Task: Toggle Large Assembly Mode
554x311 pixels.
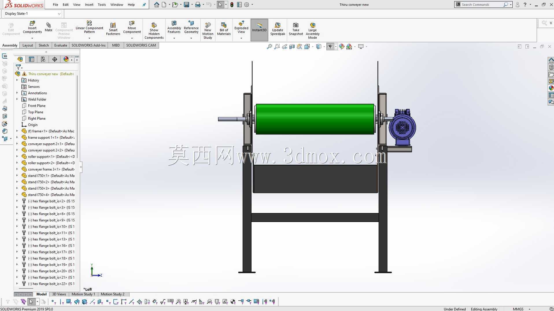Action: click(x=313, y=31)
